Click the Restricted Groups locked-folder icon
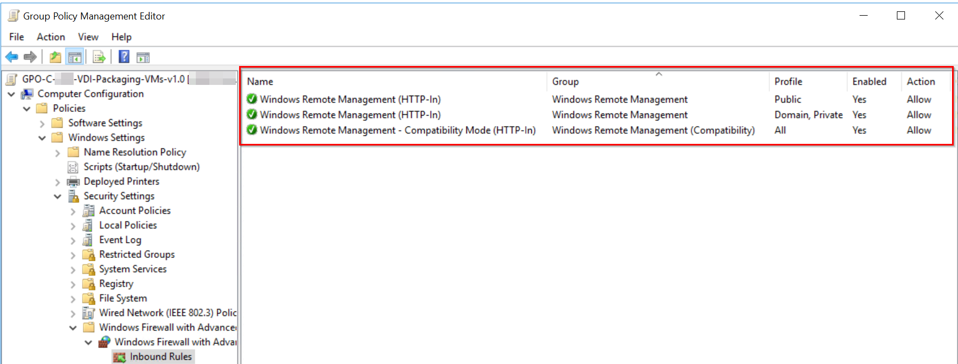This screenshot has width=958, height=364. click(x=88, y=255)
